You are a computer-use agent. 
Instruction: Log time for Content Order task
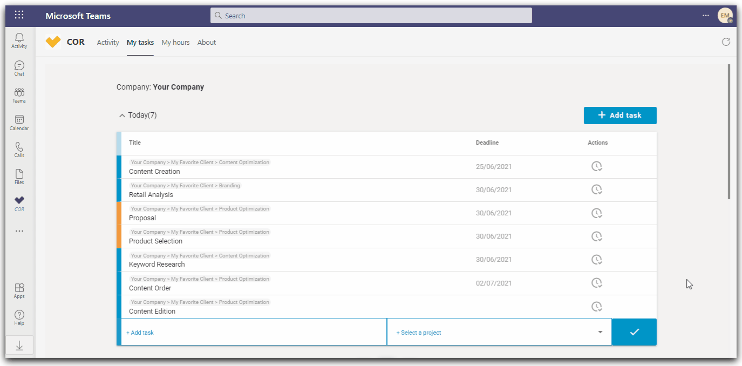click(x=596, y=283)
